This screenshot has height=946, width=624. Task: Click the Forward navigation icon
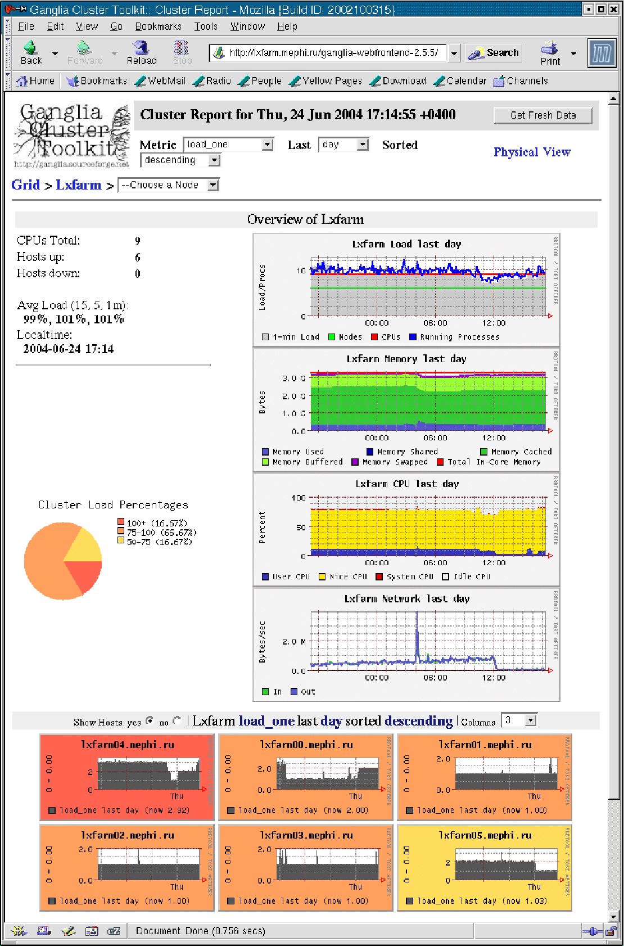(84, 52)
